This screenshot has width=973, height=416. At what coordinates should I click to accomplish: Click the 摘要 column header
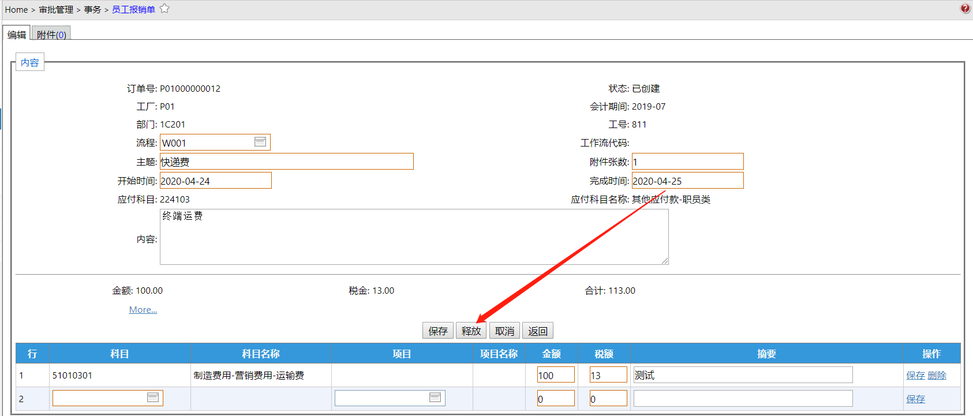pos(766,354)
